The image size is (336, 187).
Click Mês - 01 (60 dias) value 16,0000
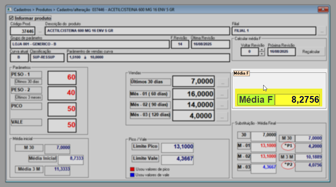click(193, 94)
